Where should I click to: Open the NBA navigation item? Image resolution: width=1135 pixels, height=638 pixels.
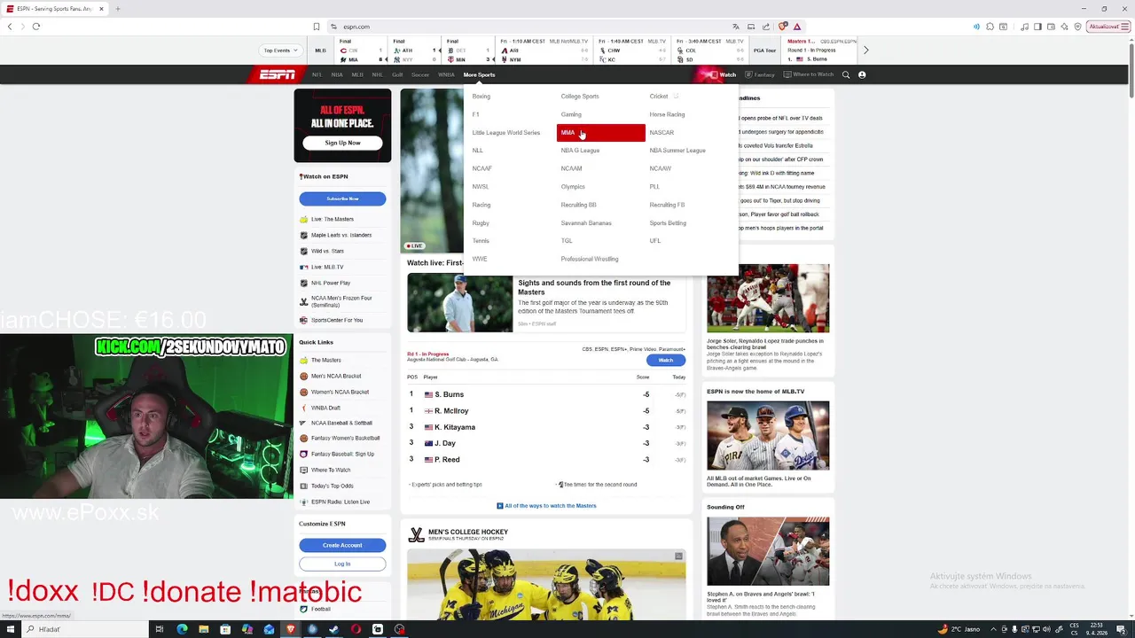pos(337,74)
